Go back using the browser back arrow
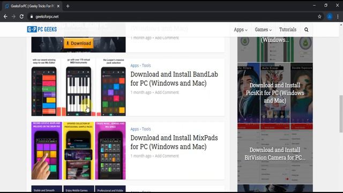Image resolution: width=343 pixels, height=193 pixels. point(5,17)
